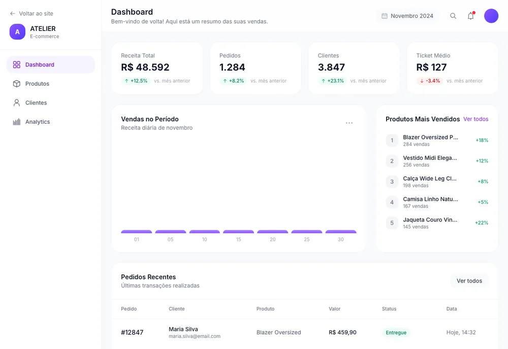Click the Status column header
The image size is (508, 349).
point(389,309)
